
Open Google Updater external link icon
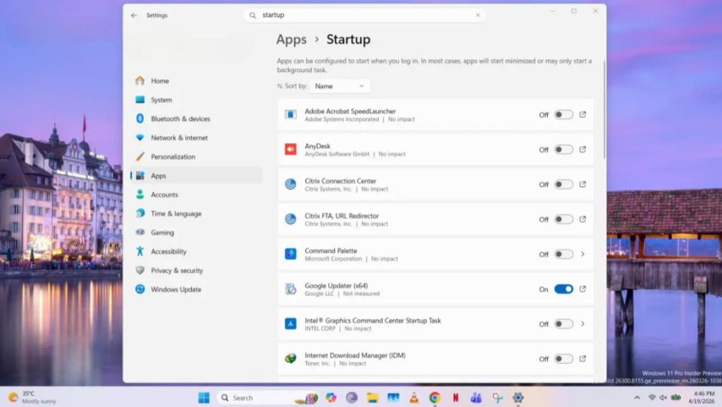pyautogui.click(x=582, y=289)
